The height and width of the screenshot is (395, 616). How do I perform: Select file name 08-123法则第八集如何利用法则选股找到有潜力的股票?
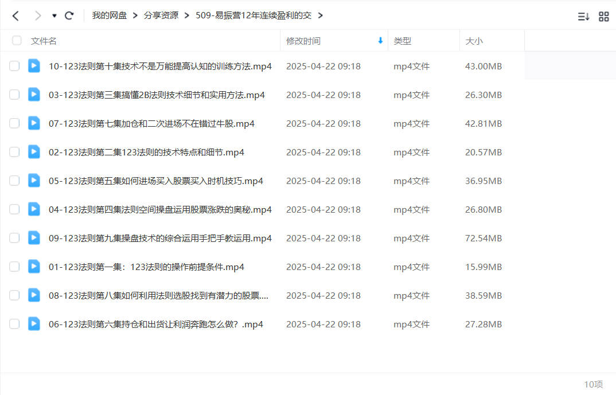159,296
